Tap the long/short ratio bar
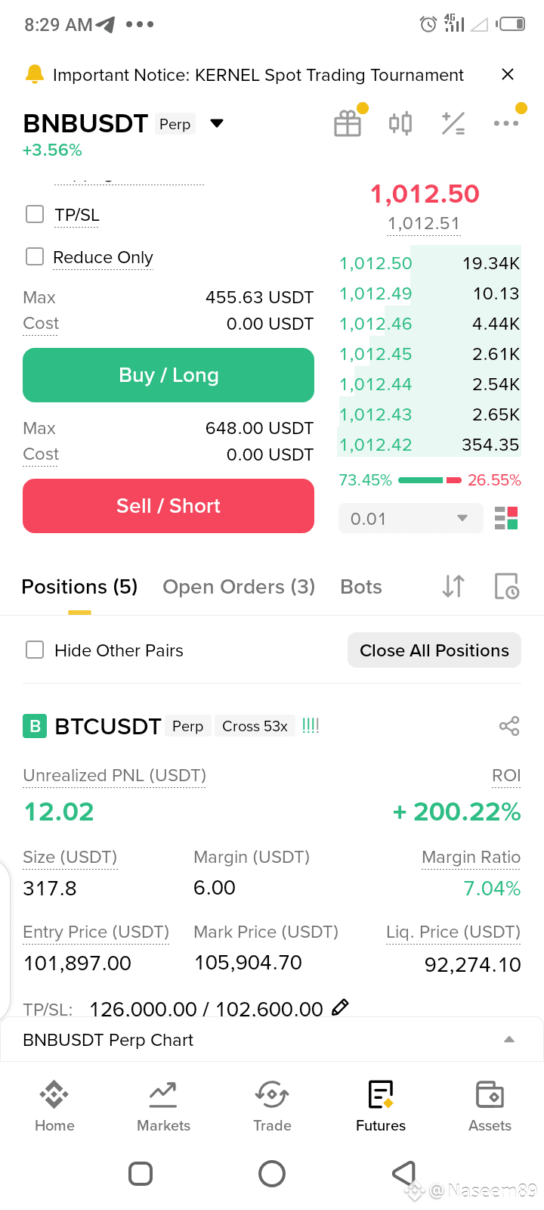 coord(429,480)
